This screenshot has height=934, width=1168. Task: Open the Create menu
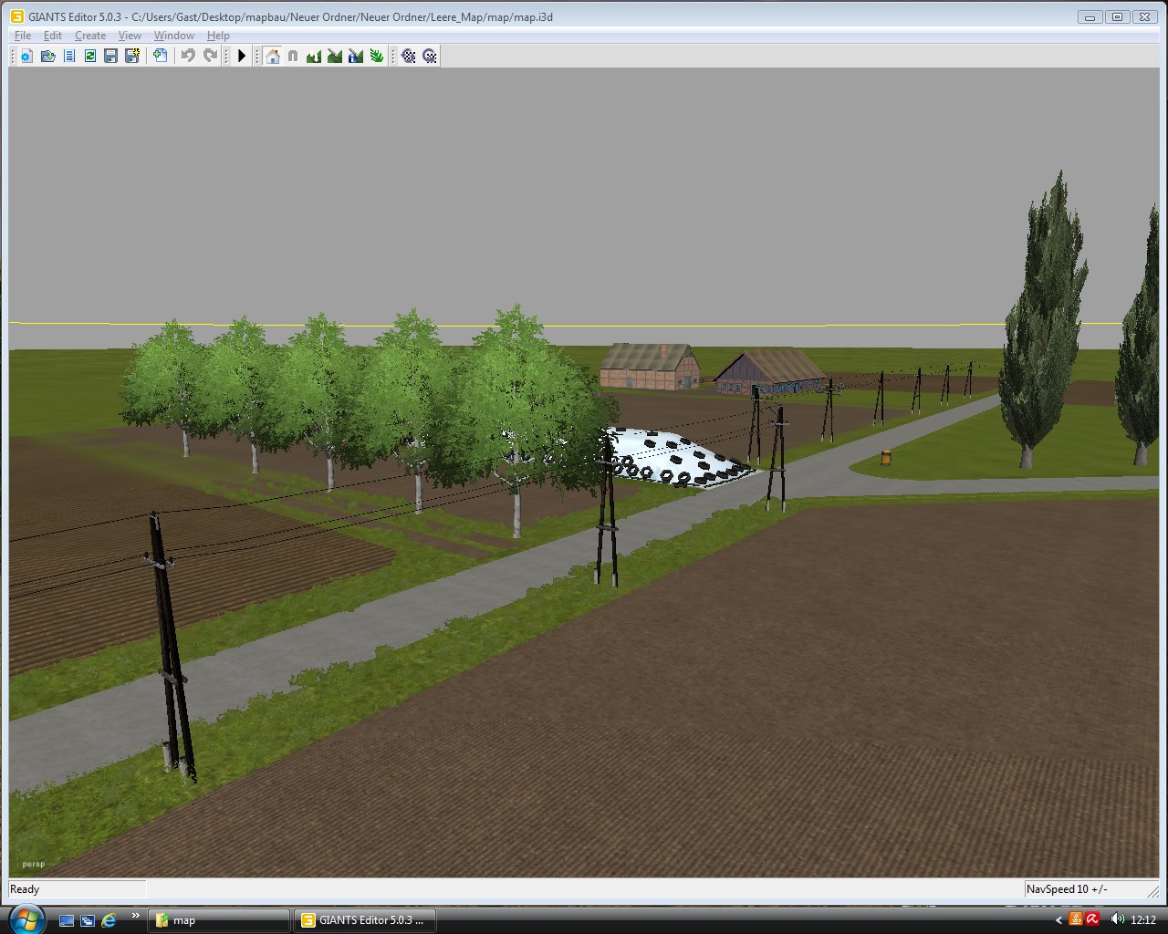pyautogui.click(x=90, y=36)
